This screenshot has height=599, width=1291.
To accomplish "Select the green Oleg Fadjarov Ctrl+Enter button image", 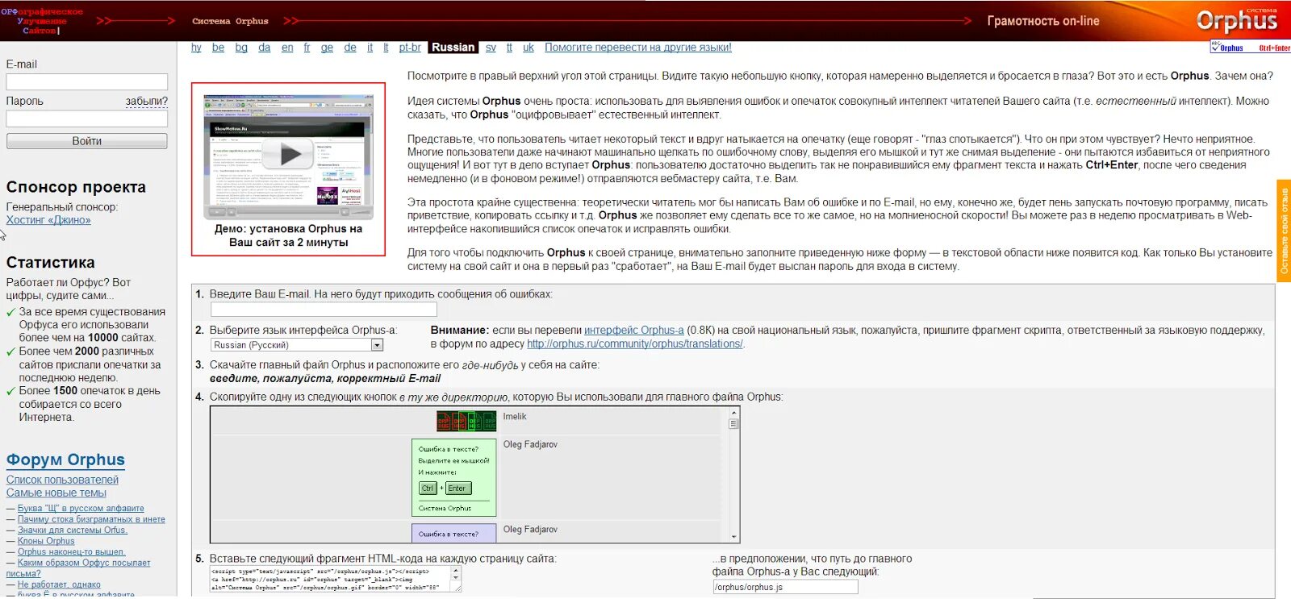I will coord(454,478).
